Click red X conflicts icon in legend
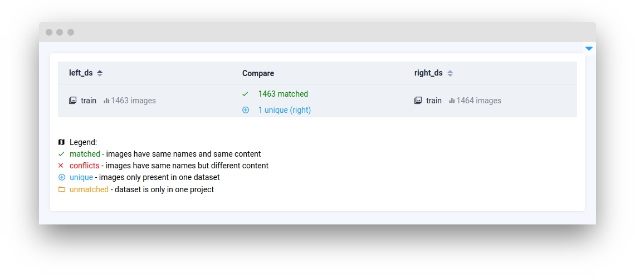The height and width of the screenshot is (280, 635). tap(61, 166)
